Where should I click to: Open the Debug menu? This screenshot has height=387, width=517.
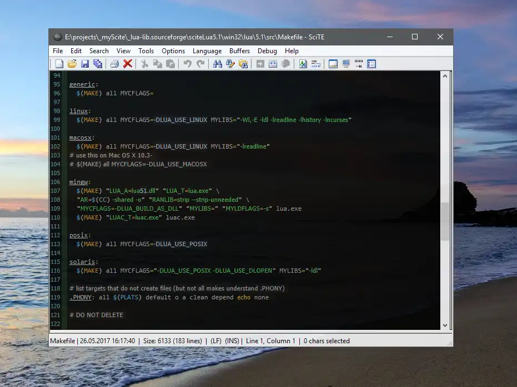point(267,51)
